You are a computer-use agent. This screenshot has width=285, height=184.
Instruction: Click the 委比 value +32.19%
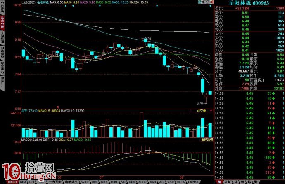242,9
